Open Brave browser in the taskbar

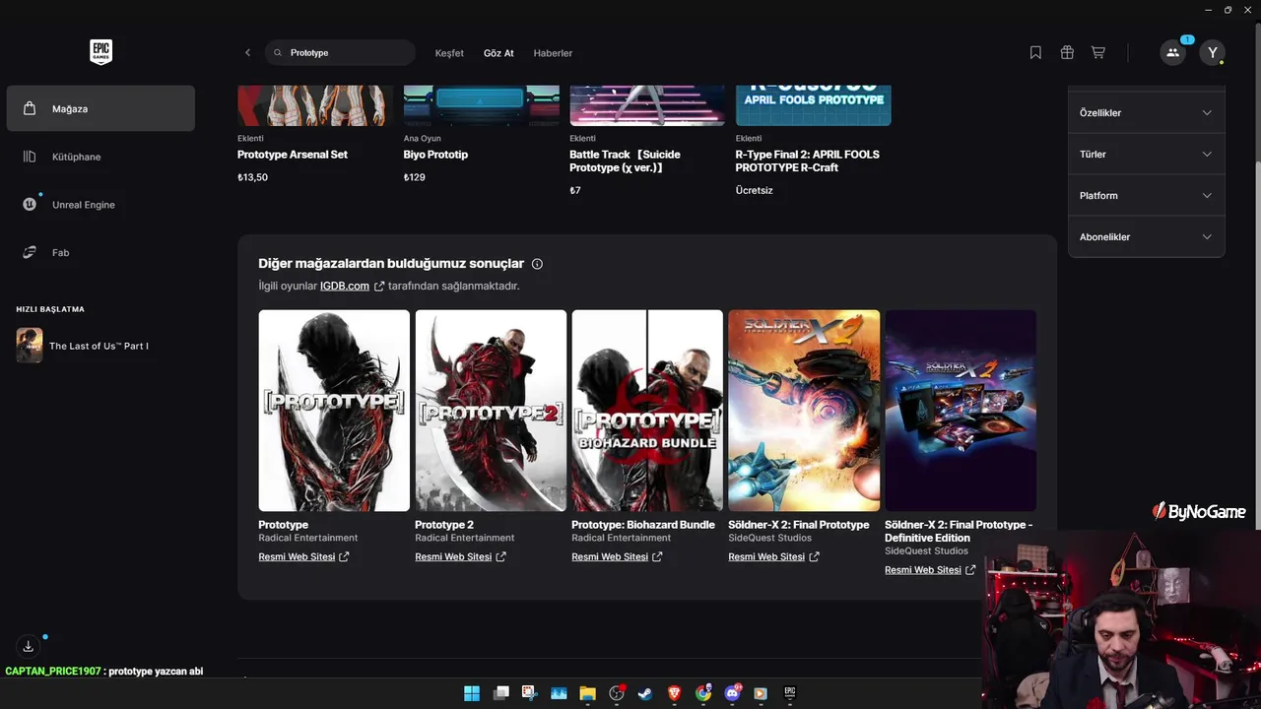674,693
